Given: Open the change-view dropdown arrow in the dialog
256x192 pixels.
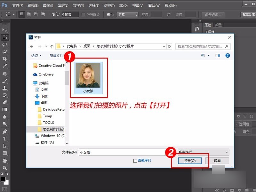Looking at the screenshot, I should click(209, 55).
